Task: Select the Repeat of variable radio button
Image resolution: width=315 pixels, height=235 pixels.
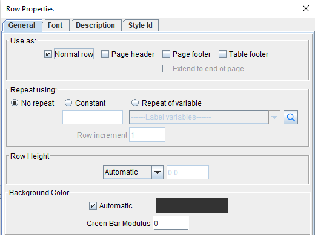Action: point(135,103)
